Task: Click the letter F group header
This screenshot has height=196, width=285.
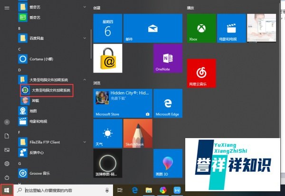Action: [x=19, y=132]
